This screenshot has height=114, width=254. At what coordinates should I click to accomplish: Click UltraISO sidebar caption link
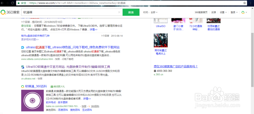pyautogui.click(x=161, y=26)
